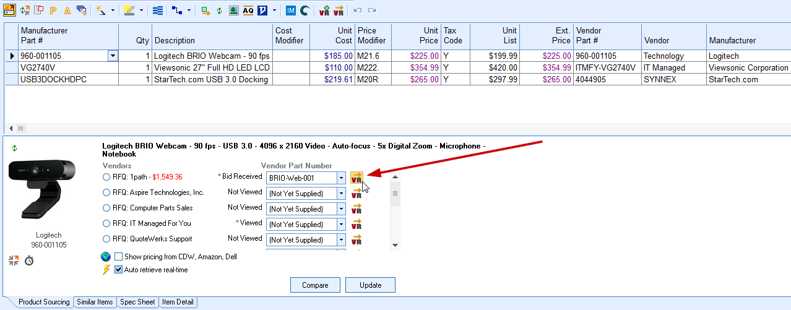Click the undo arrow in the toolbar

(x=358, y=11)
